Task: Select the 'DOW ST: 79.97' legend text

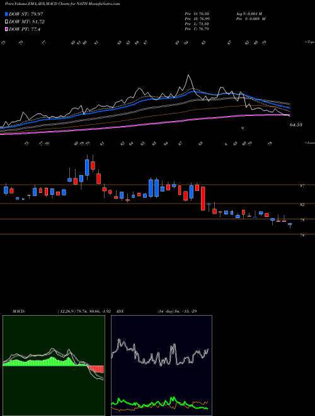Action: click(26, 14)
